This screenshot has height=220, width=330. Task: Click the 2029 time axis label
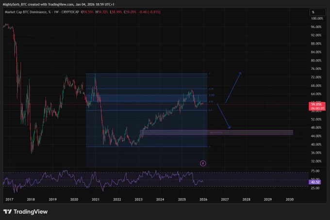coord(268,200)
